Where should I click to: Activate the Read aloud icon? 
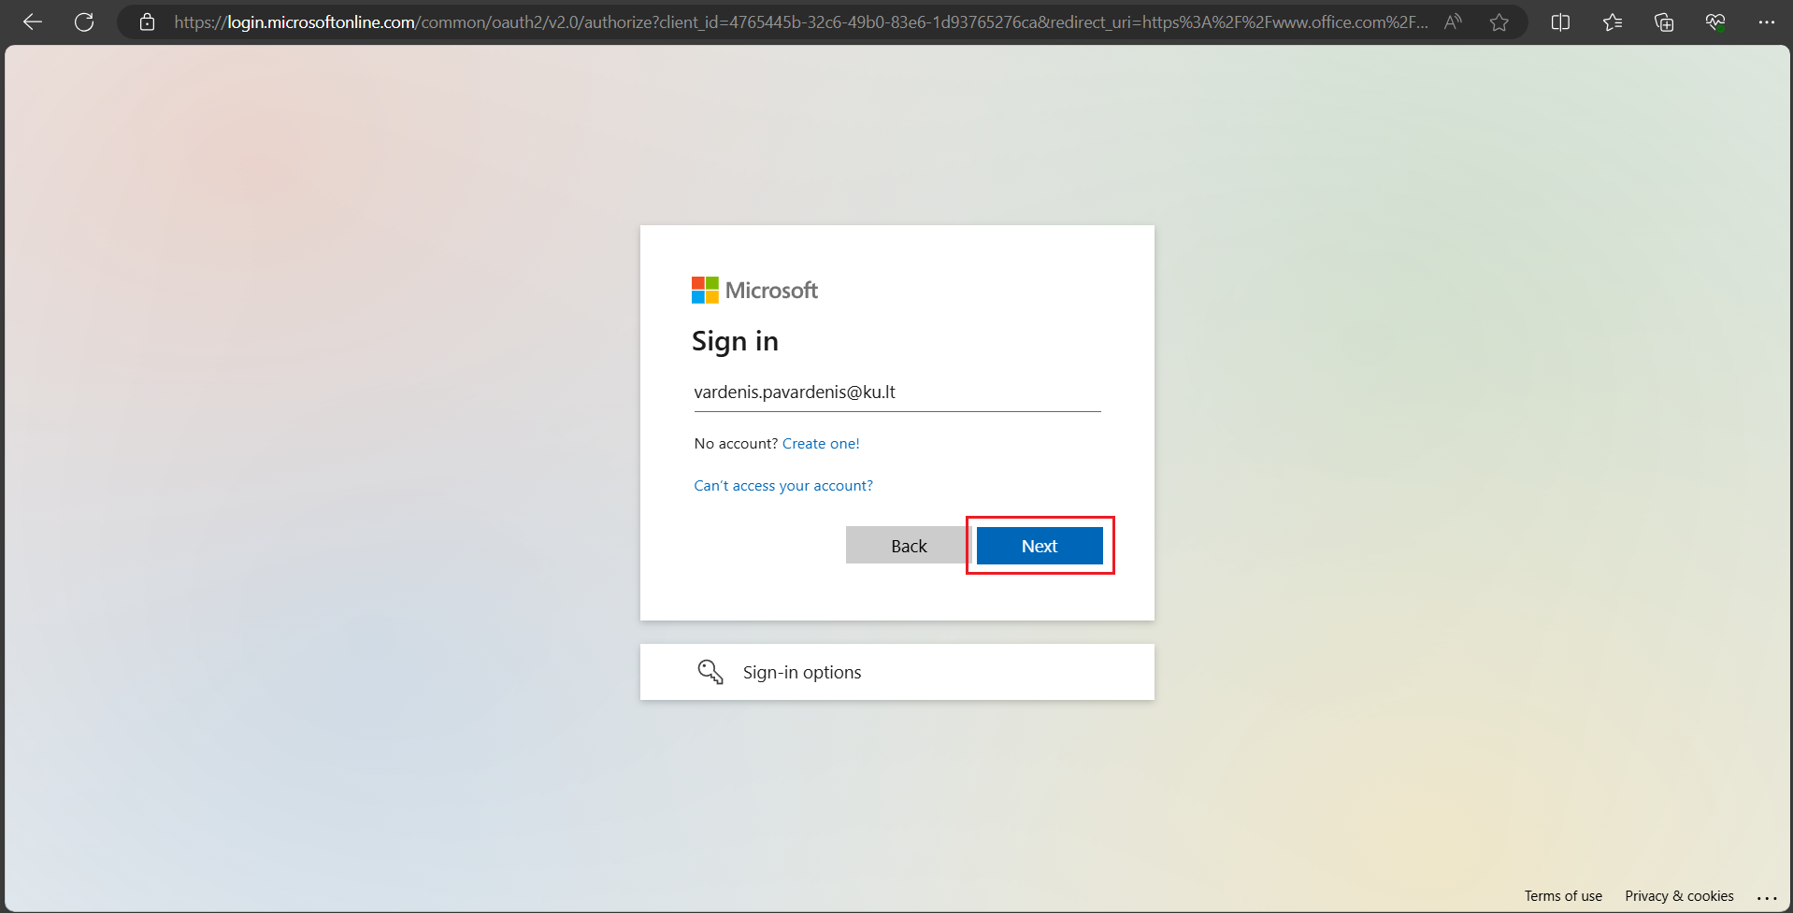click(1452, 21)
